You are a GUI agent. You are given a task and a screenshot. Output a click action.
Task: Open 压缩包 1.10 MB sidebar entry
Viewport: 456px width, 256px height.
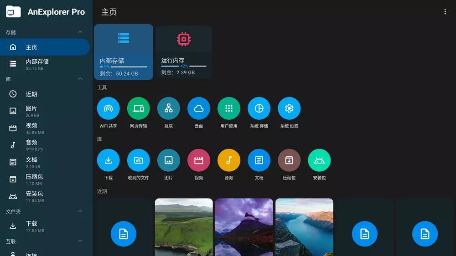tap(45, 179)
